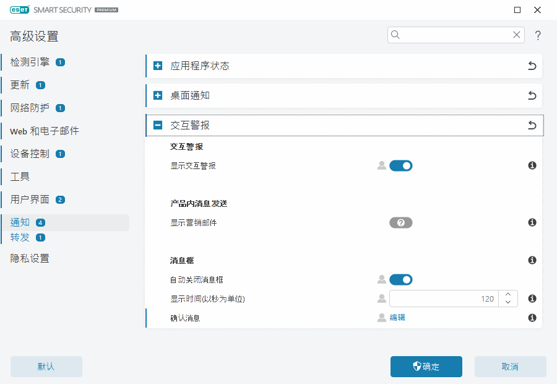Toggle the 显示营销邮件 switch

pyautogui.click(x=400, y=223)
